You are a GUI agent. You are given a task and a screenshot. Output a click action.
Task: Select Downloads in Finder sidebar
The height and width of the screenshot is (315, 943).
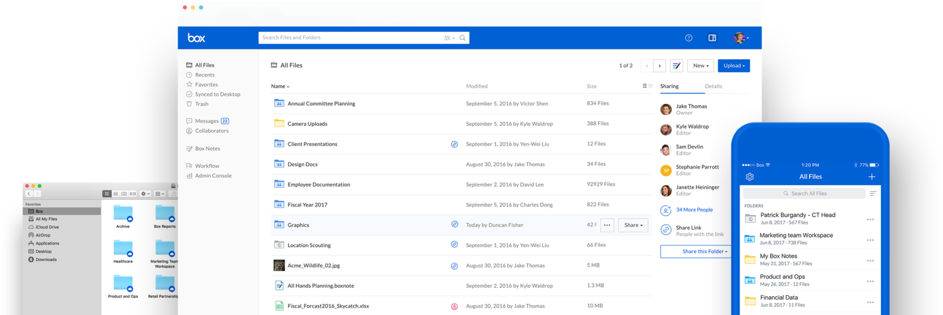[x=43, y=260]
